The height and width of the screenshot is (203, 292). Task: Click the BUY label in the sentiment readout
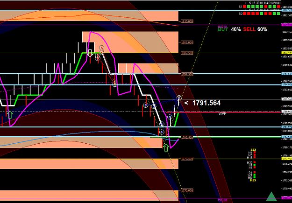click(223, 29)
